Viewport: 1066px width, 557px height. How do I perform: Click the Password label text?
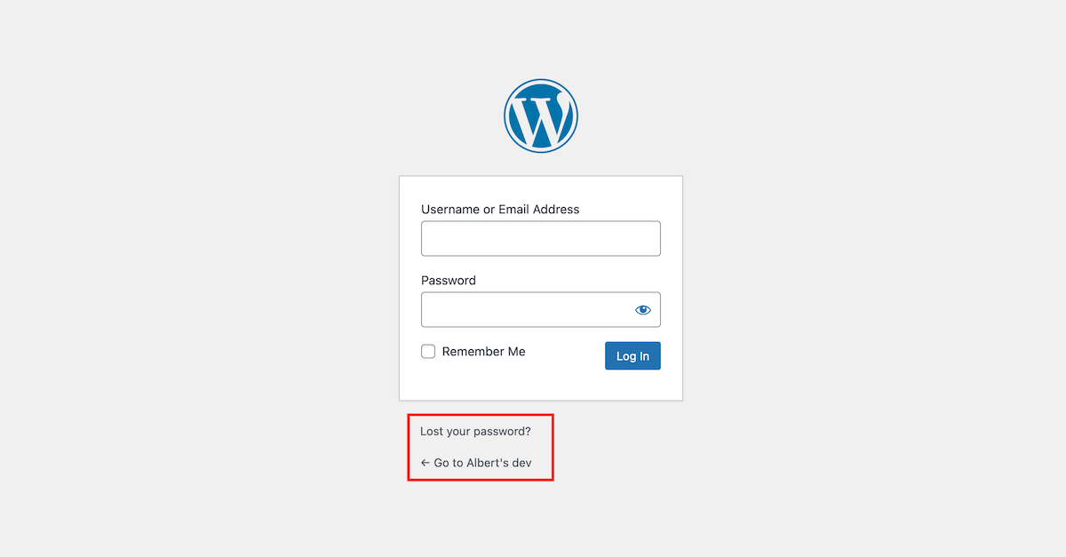tap(449, 281)
